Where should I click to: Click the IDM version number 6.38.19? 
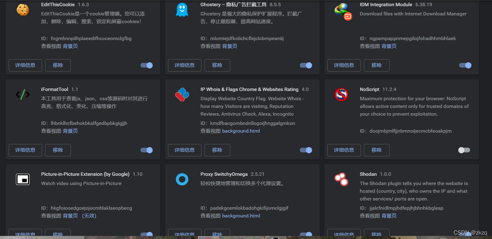[x=424, y=5]
